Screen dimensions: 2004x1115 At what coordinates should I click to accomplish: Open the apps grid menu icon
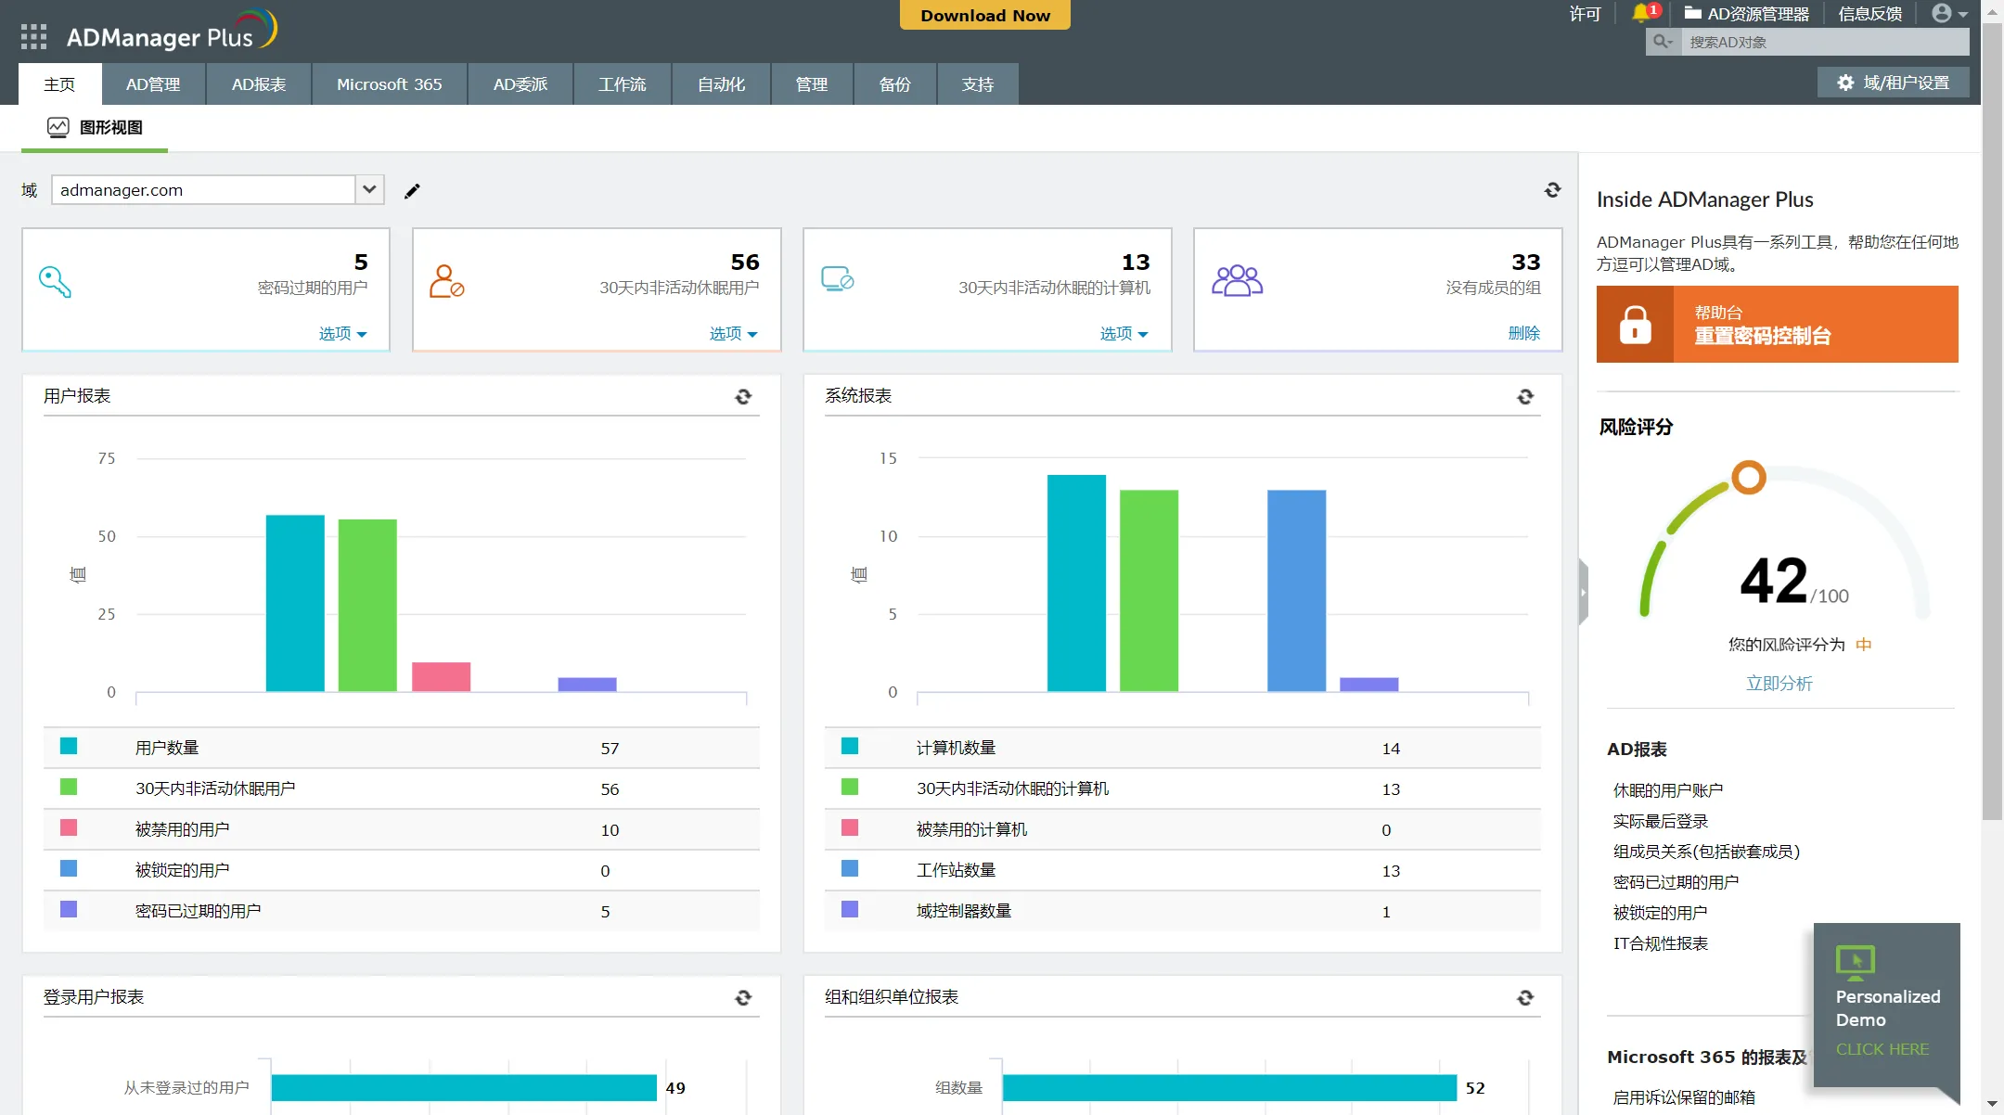click(33, 37)
